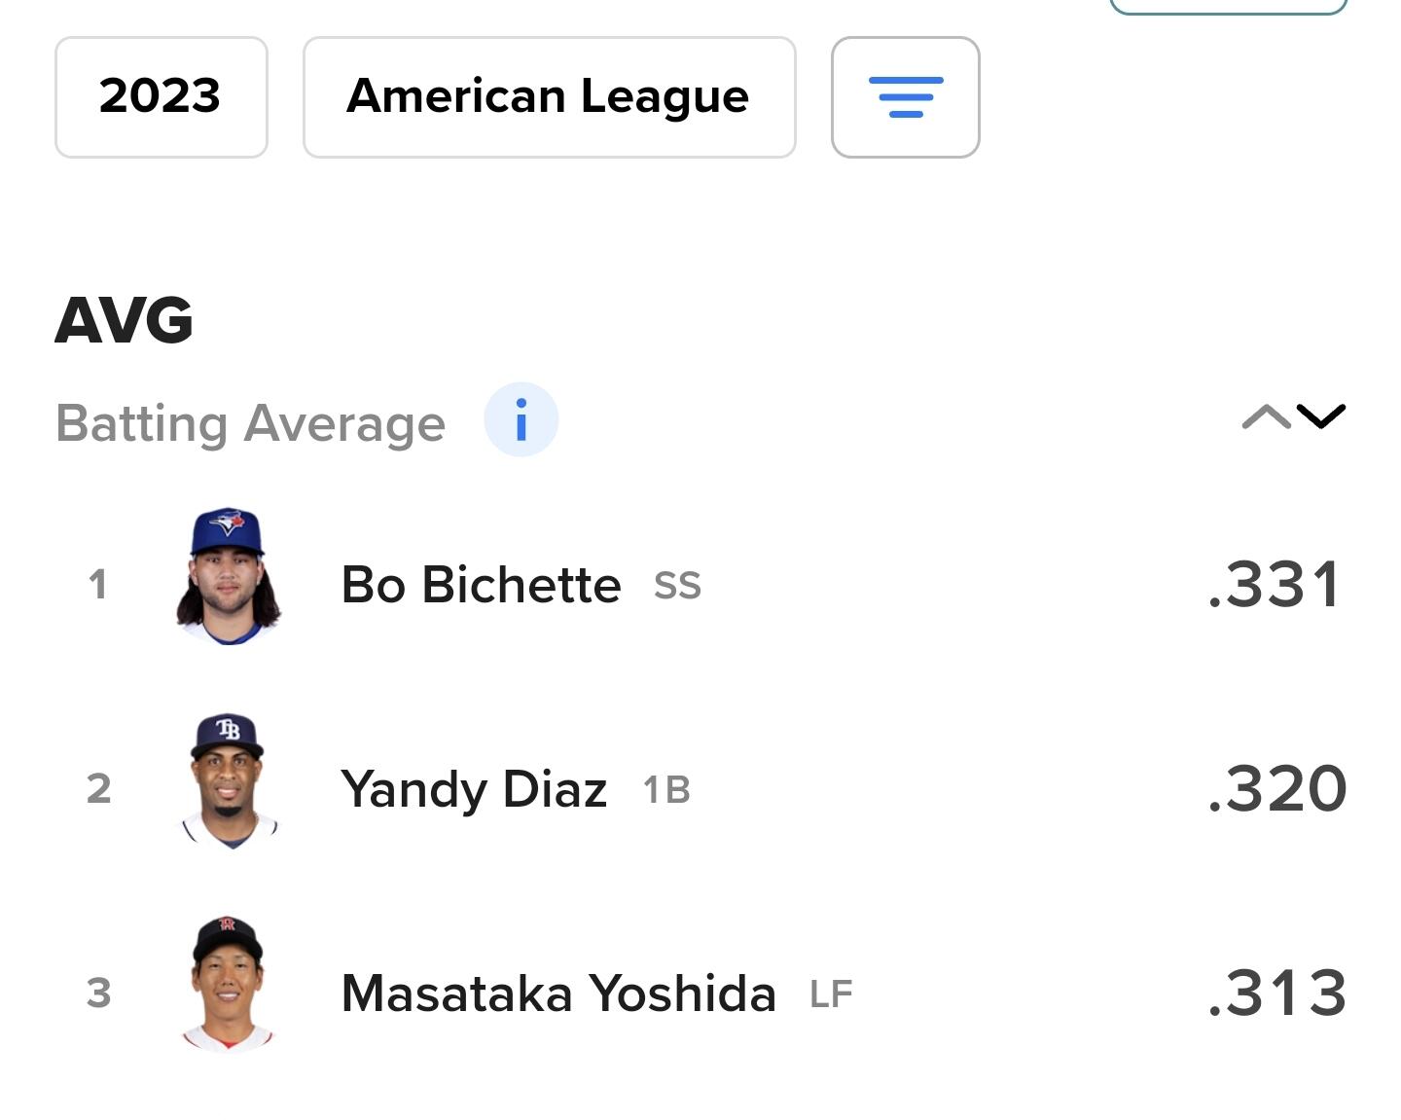Click the up chevron beside Batting Average
Viewport: 1401px width, 1120px height.
[1266, 417]
